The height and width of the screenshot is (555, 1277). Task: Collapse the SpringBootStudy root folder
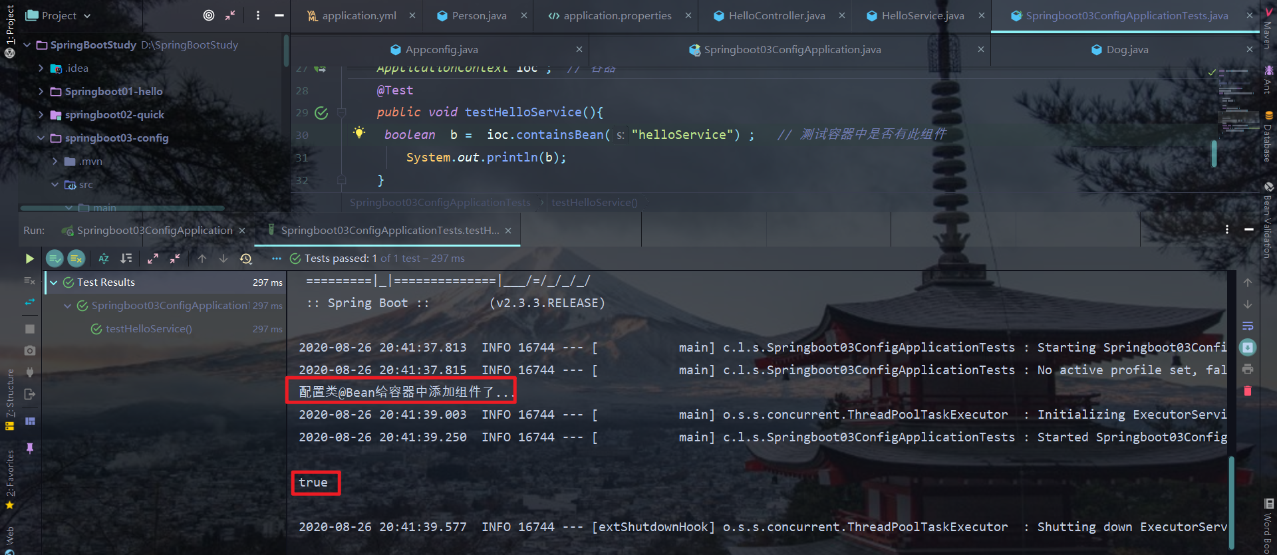[x=27, y=45]
